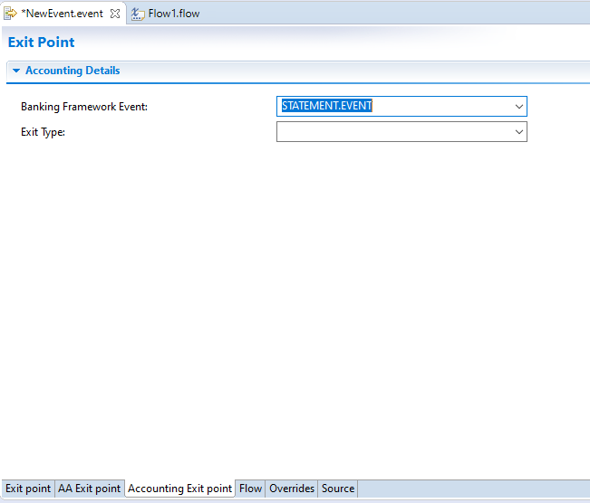The image size is (590, 503).
Task: Click the Exit Type label
Action: pos(44,132)
